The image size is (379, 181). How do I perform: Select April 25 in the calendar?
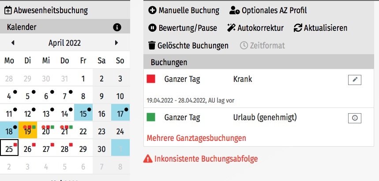tap(9, 148)
